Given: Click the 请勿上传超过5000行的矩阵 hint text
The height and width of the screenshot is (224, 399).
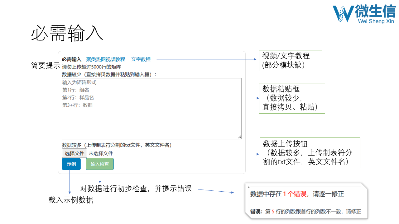Looking at the screenshot, I should 91,67.
